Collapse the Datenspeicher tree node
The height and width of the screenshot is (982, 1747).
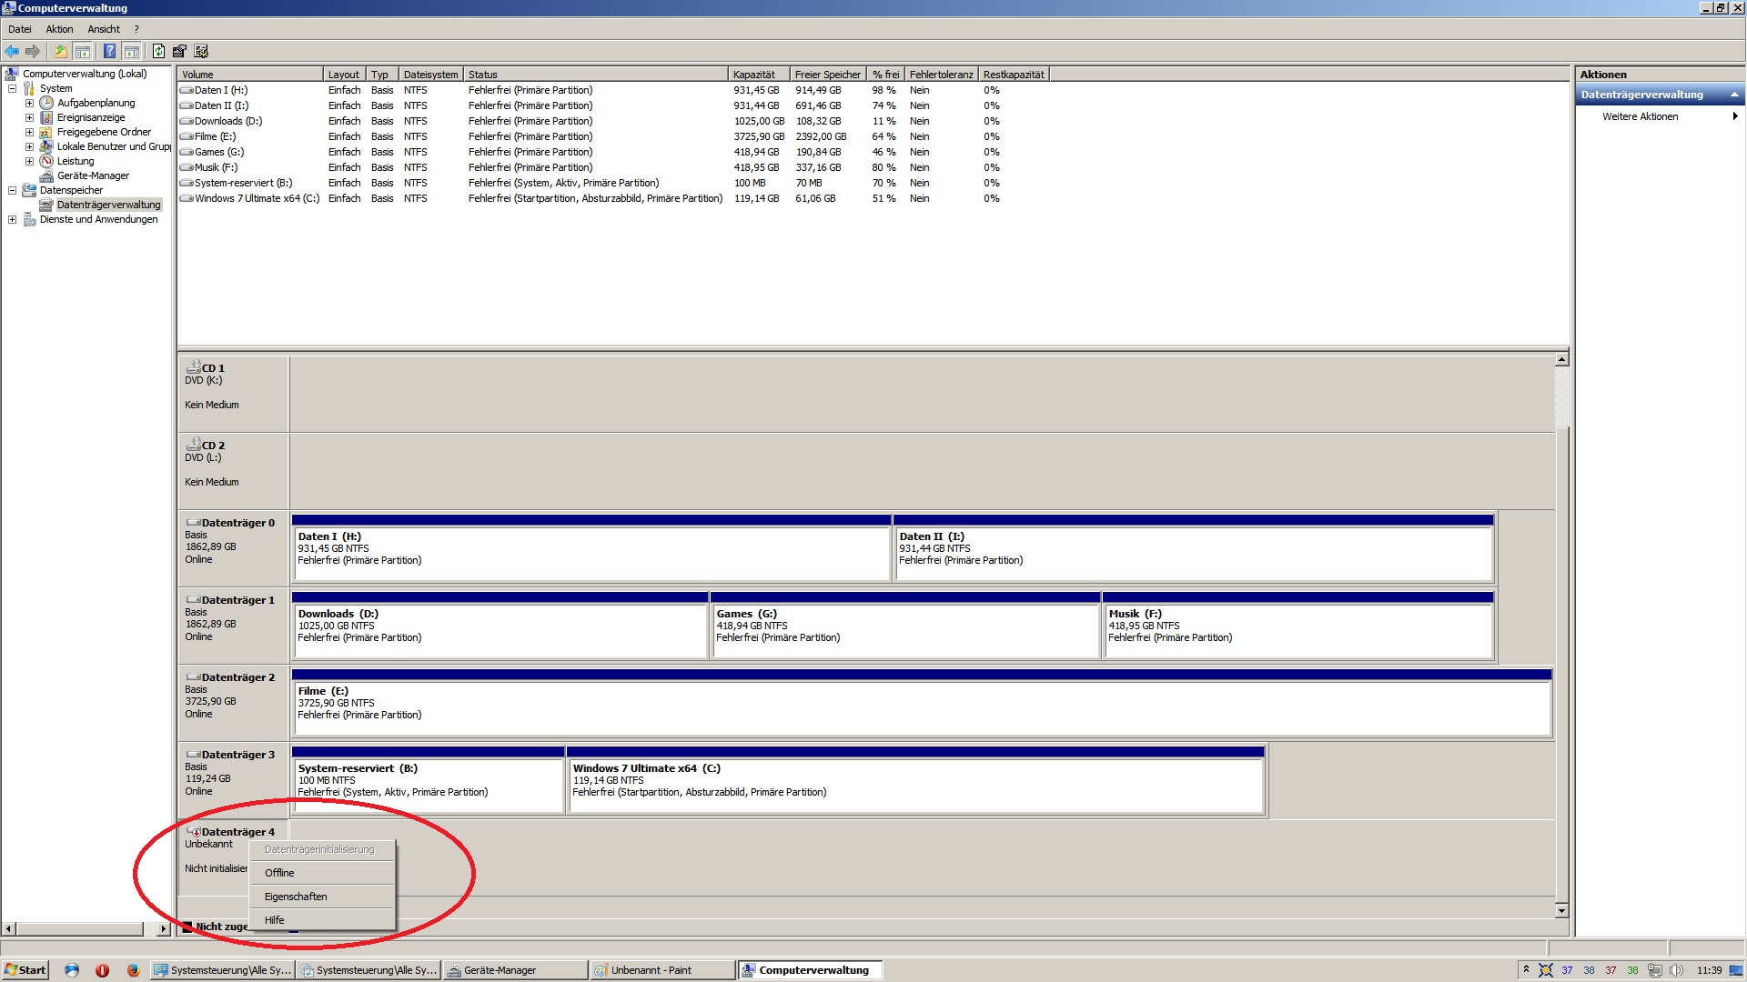coord(12,190)
